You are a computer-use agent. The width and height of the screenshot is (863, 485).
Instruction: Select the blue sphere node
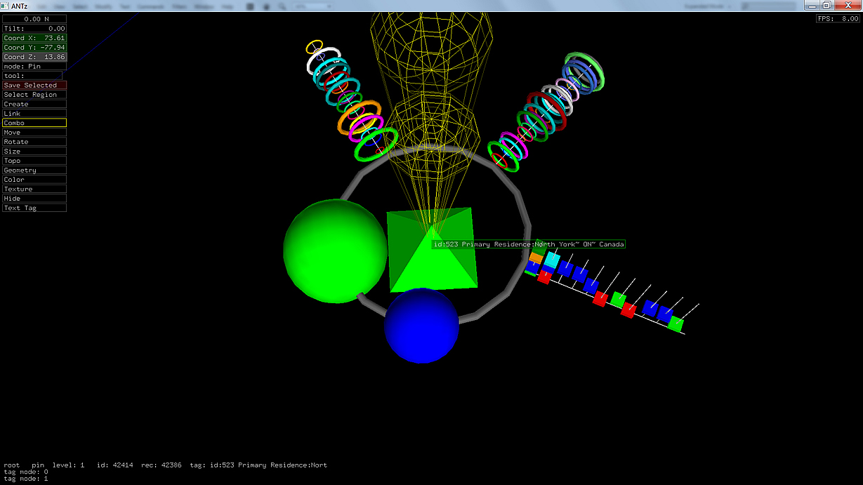click(x=421, y=326)
